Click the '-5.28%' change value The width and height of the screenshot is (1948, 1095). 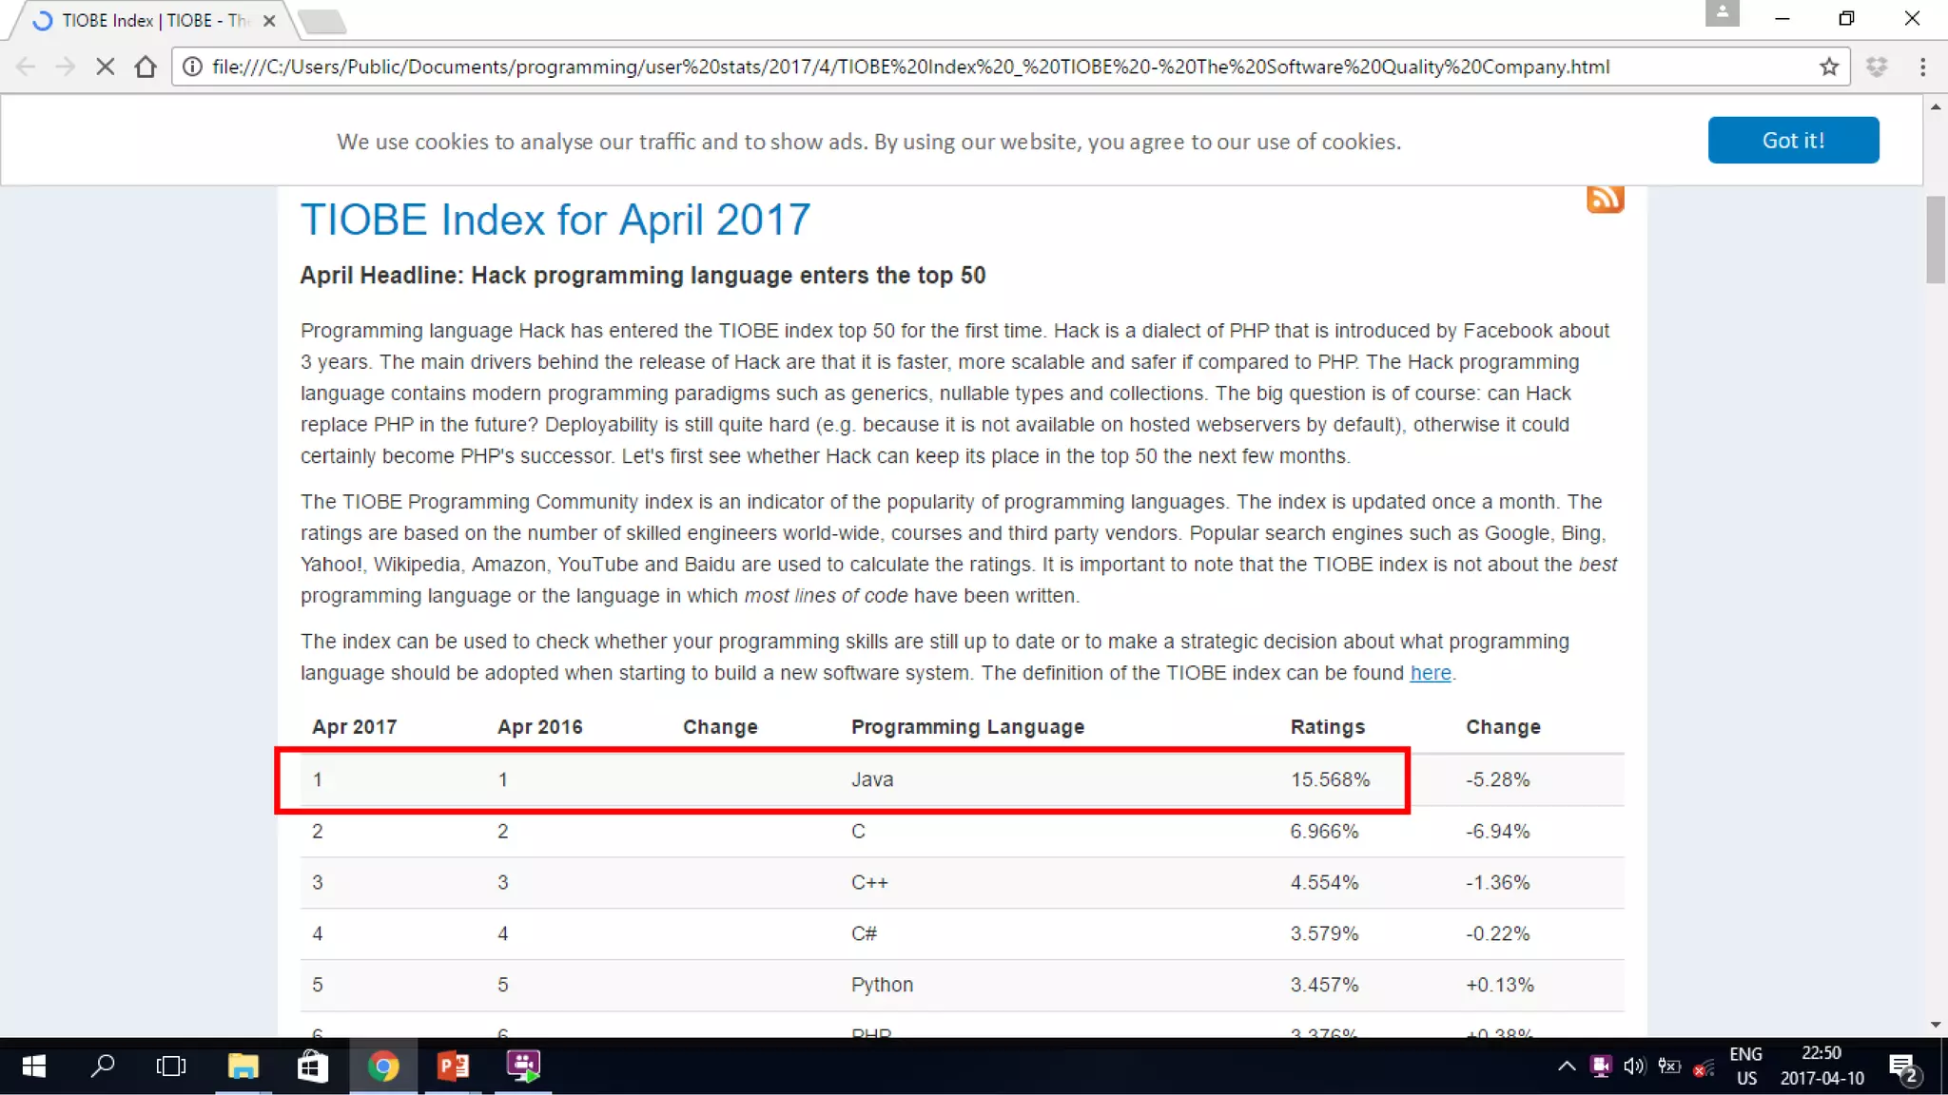point(1497,779)
